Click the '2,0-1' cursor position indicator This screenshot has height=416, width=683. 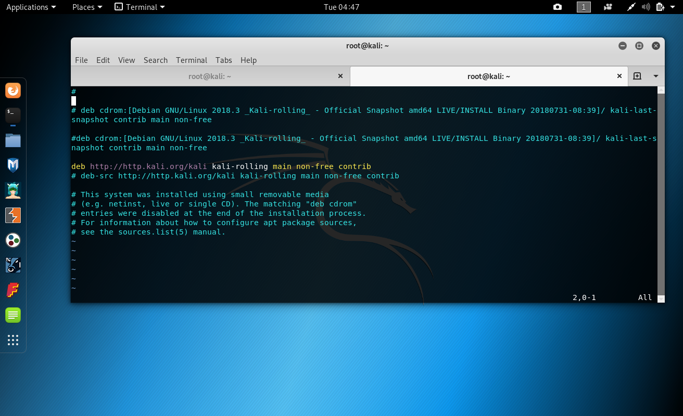pos(584,297)
